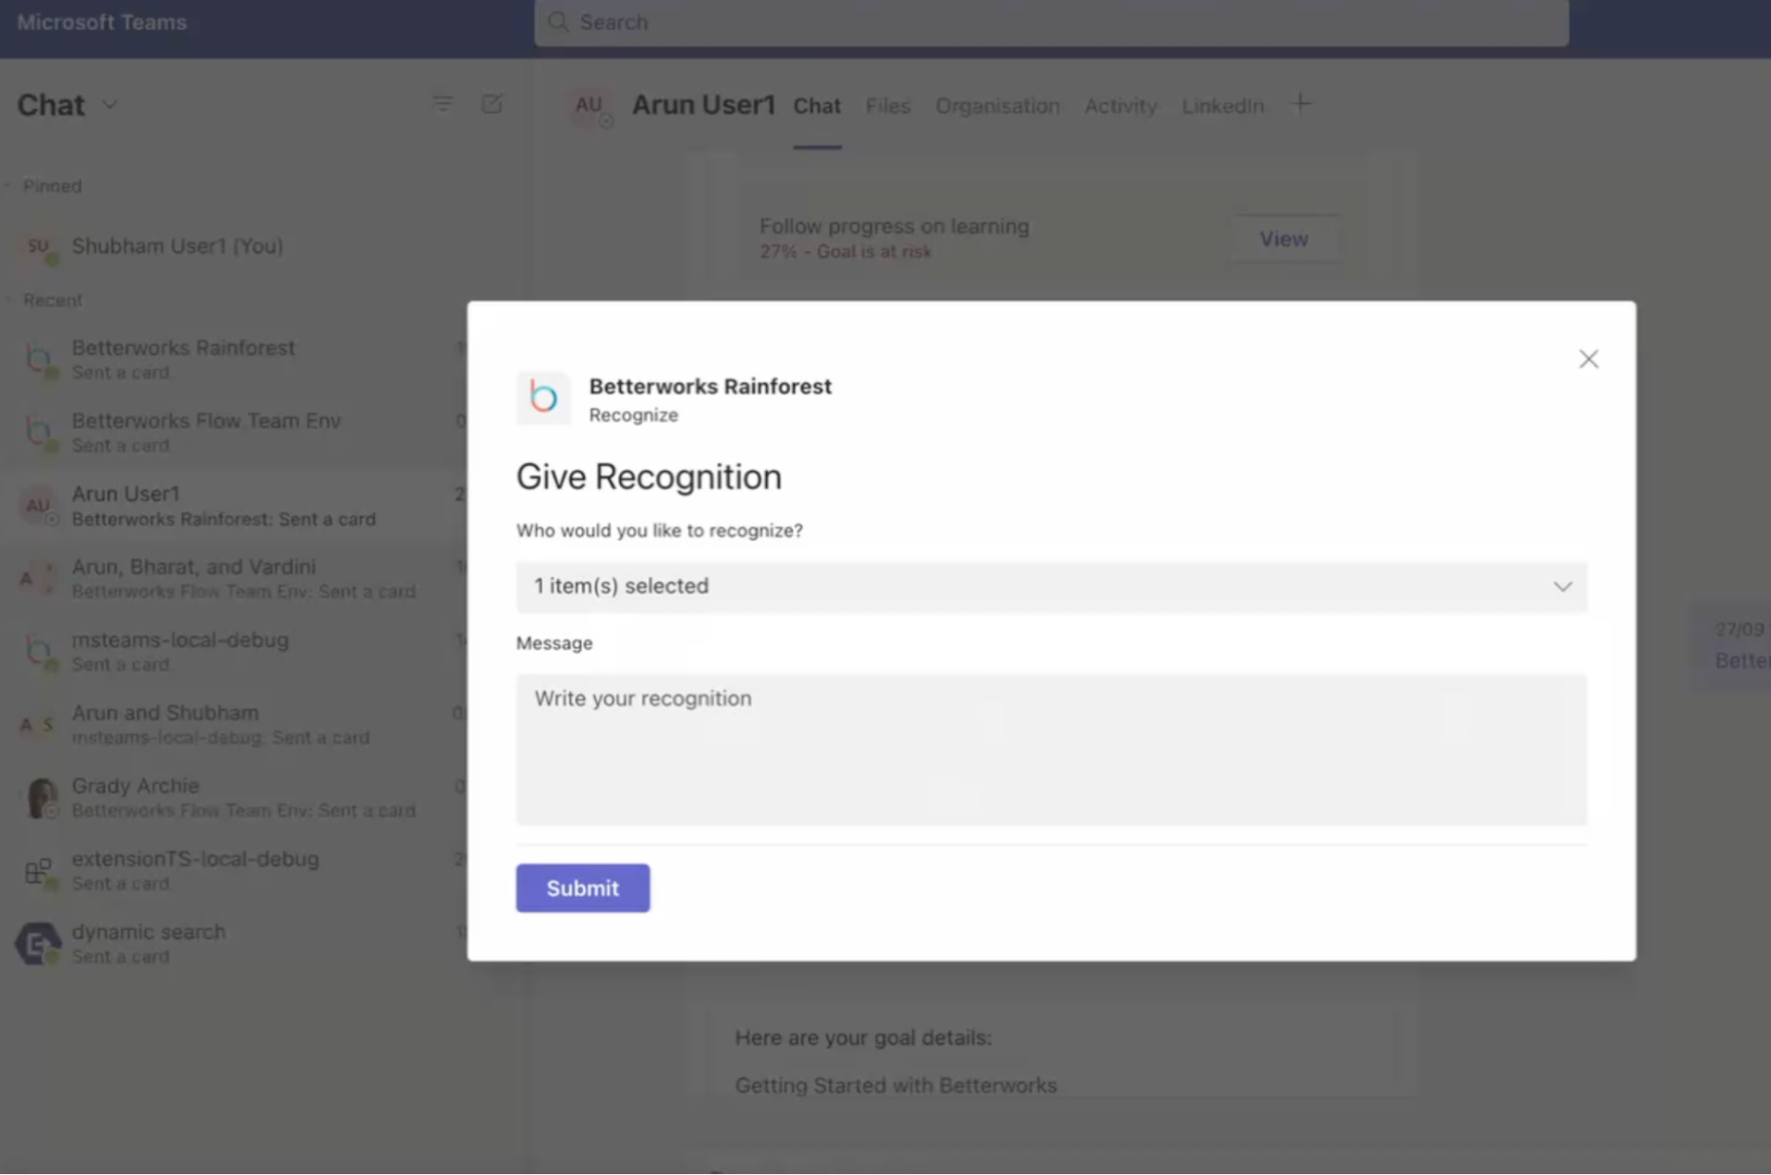The width and height of the screenshot is (1771, 1175).
Task: Click View on learning progress card
Action: [x=1284, y=239]
